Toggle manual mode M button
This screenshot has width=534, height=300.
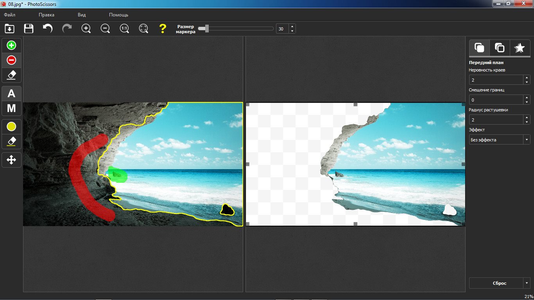point(12,108)
